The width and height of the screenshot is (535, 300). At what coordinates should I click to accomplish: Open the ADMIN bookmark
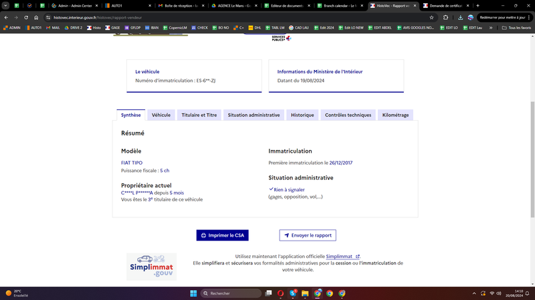12,27
